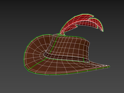Click the dark band around the hat crown
This screenshot has width=124, height=93.
[66, 57]
